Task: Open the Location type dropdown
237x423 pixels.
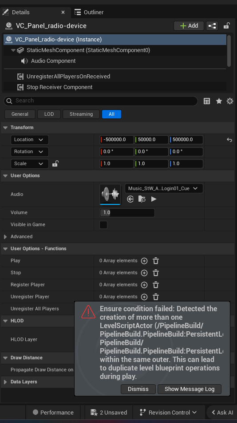Action: tap(30, 140)
